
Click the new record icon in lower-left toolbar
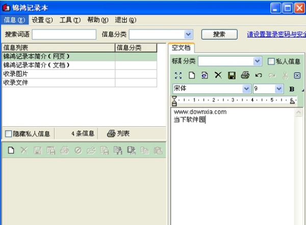click(11, 150)
